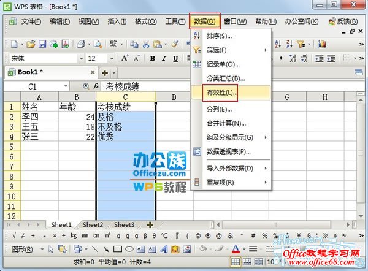Image resolution: width=368 pixels, height=271 pixels.
Task: Click the vertical scrollbar down arrow
Action: (361, 216)
